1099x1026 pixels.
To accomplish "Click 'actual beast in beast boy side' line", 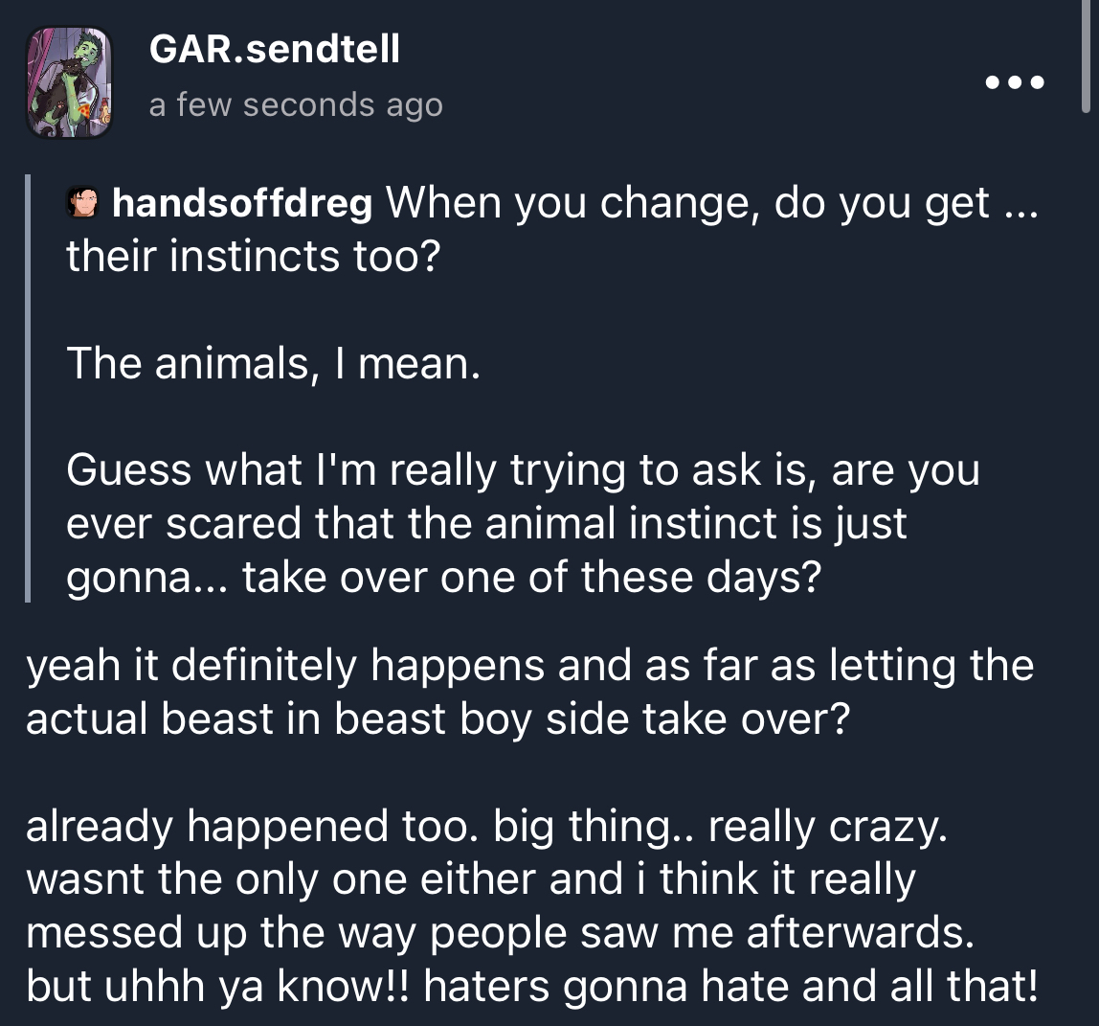I will tap(437, 719).
